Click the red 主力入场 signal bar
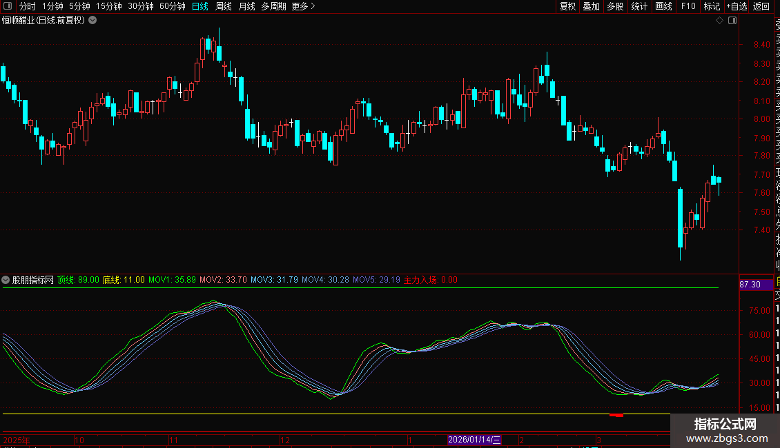780x448 pixels. tap(616, 415)
